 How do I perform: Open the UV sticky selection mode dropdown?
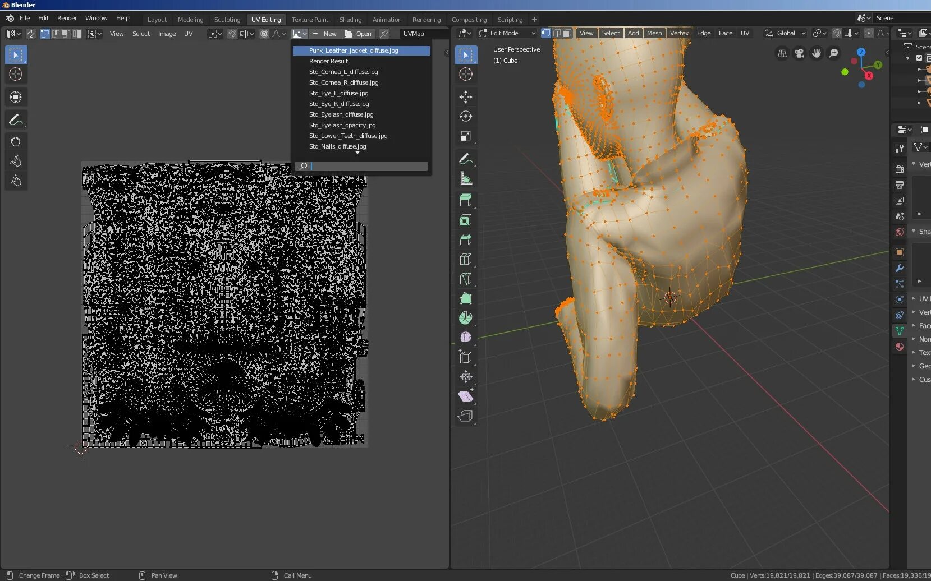(x=95, y=34)
